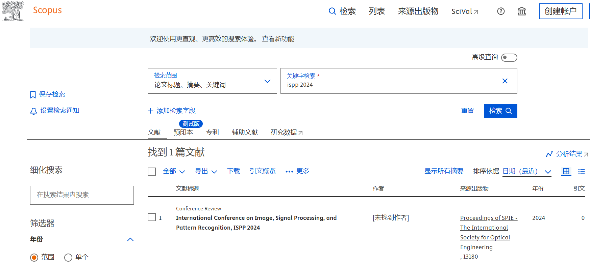
Task: Click the 分析结果 chart icon
Action: 549,154
